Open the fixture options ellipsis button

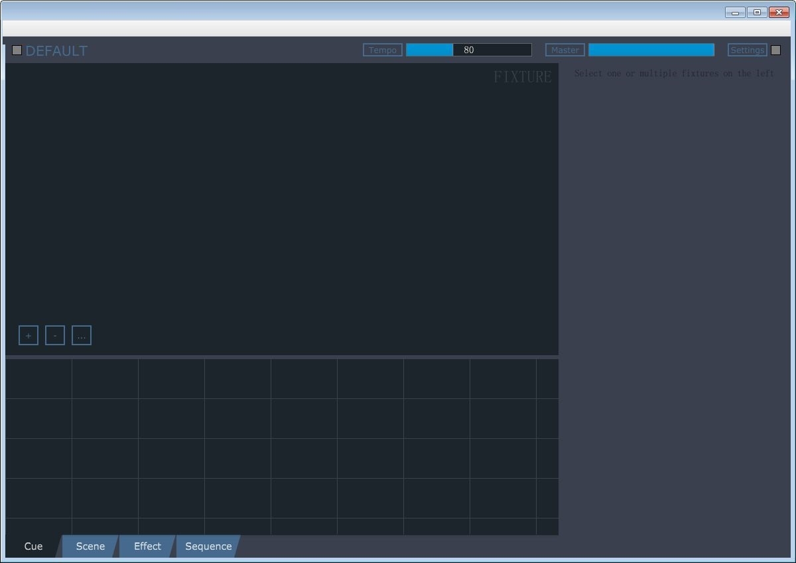82,335
